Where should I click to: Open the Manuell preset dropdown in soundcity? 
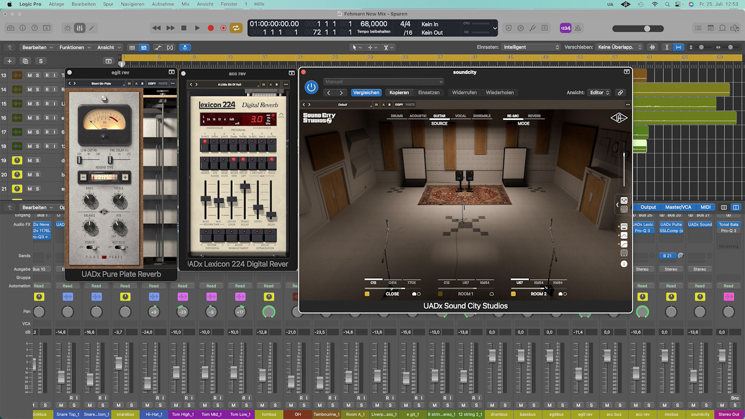click(383, 82)
